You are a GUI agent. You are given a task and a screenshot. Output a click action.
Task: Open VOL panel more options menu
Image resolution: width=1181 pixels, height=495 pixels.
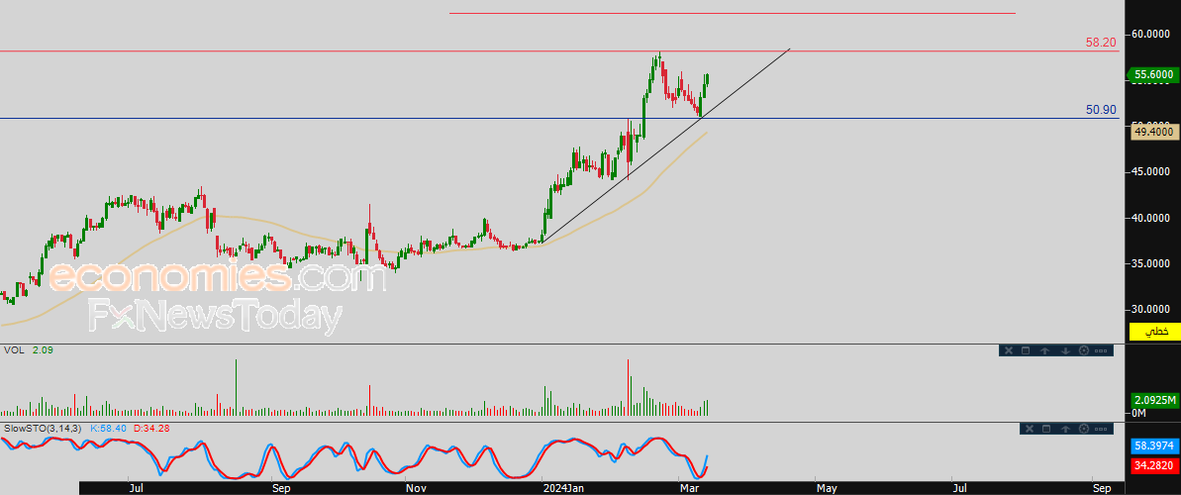[1102, 350]
